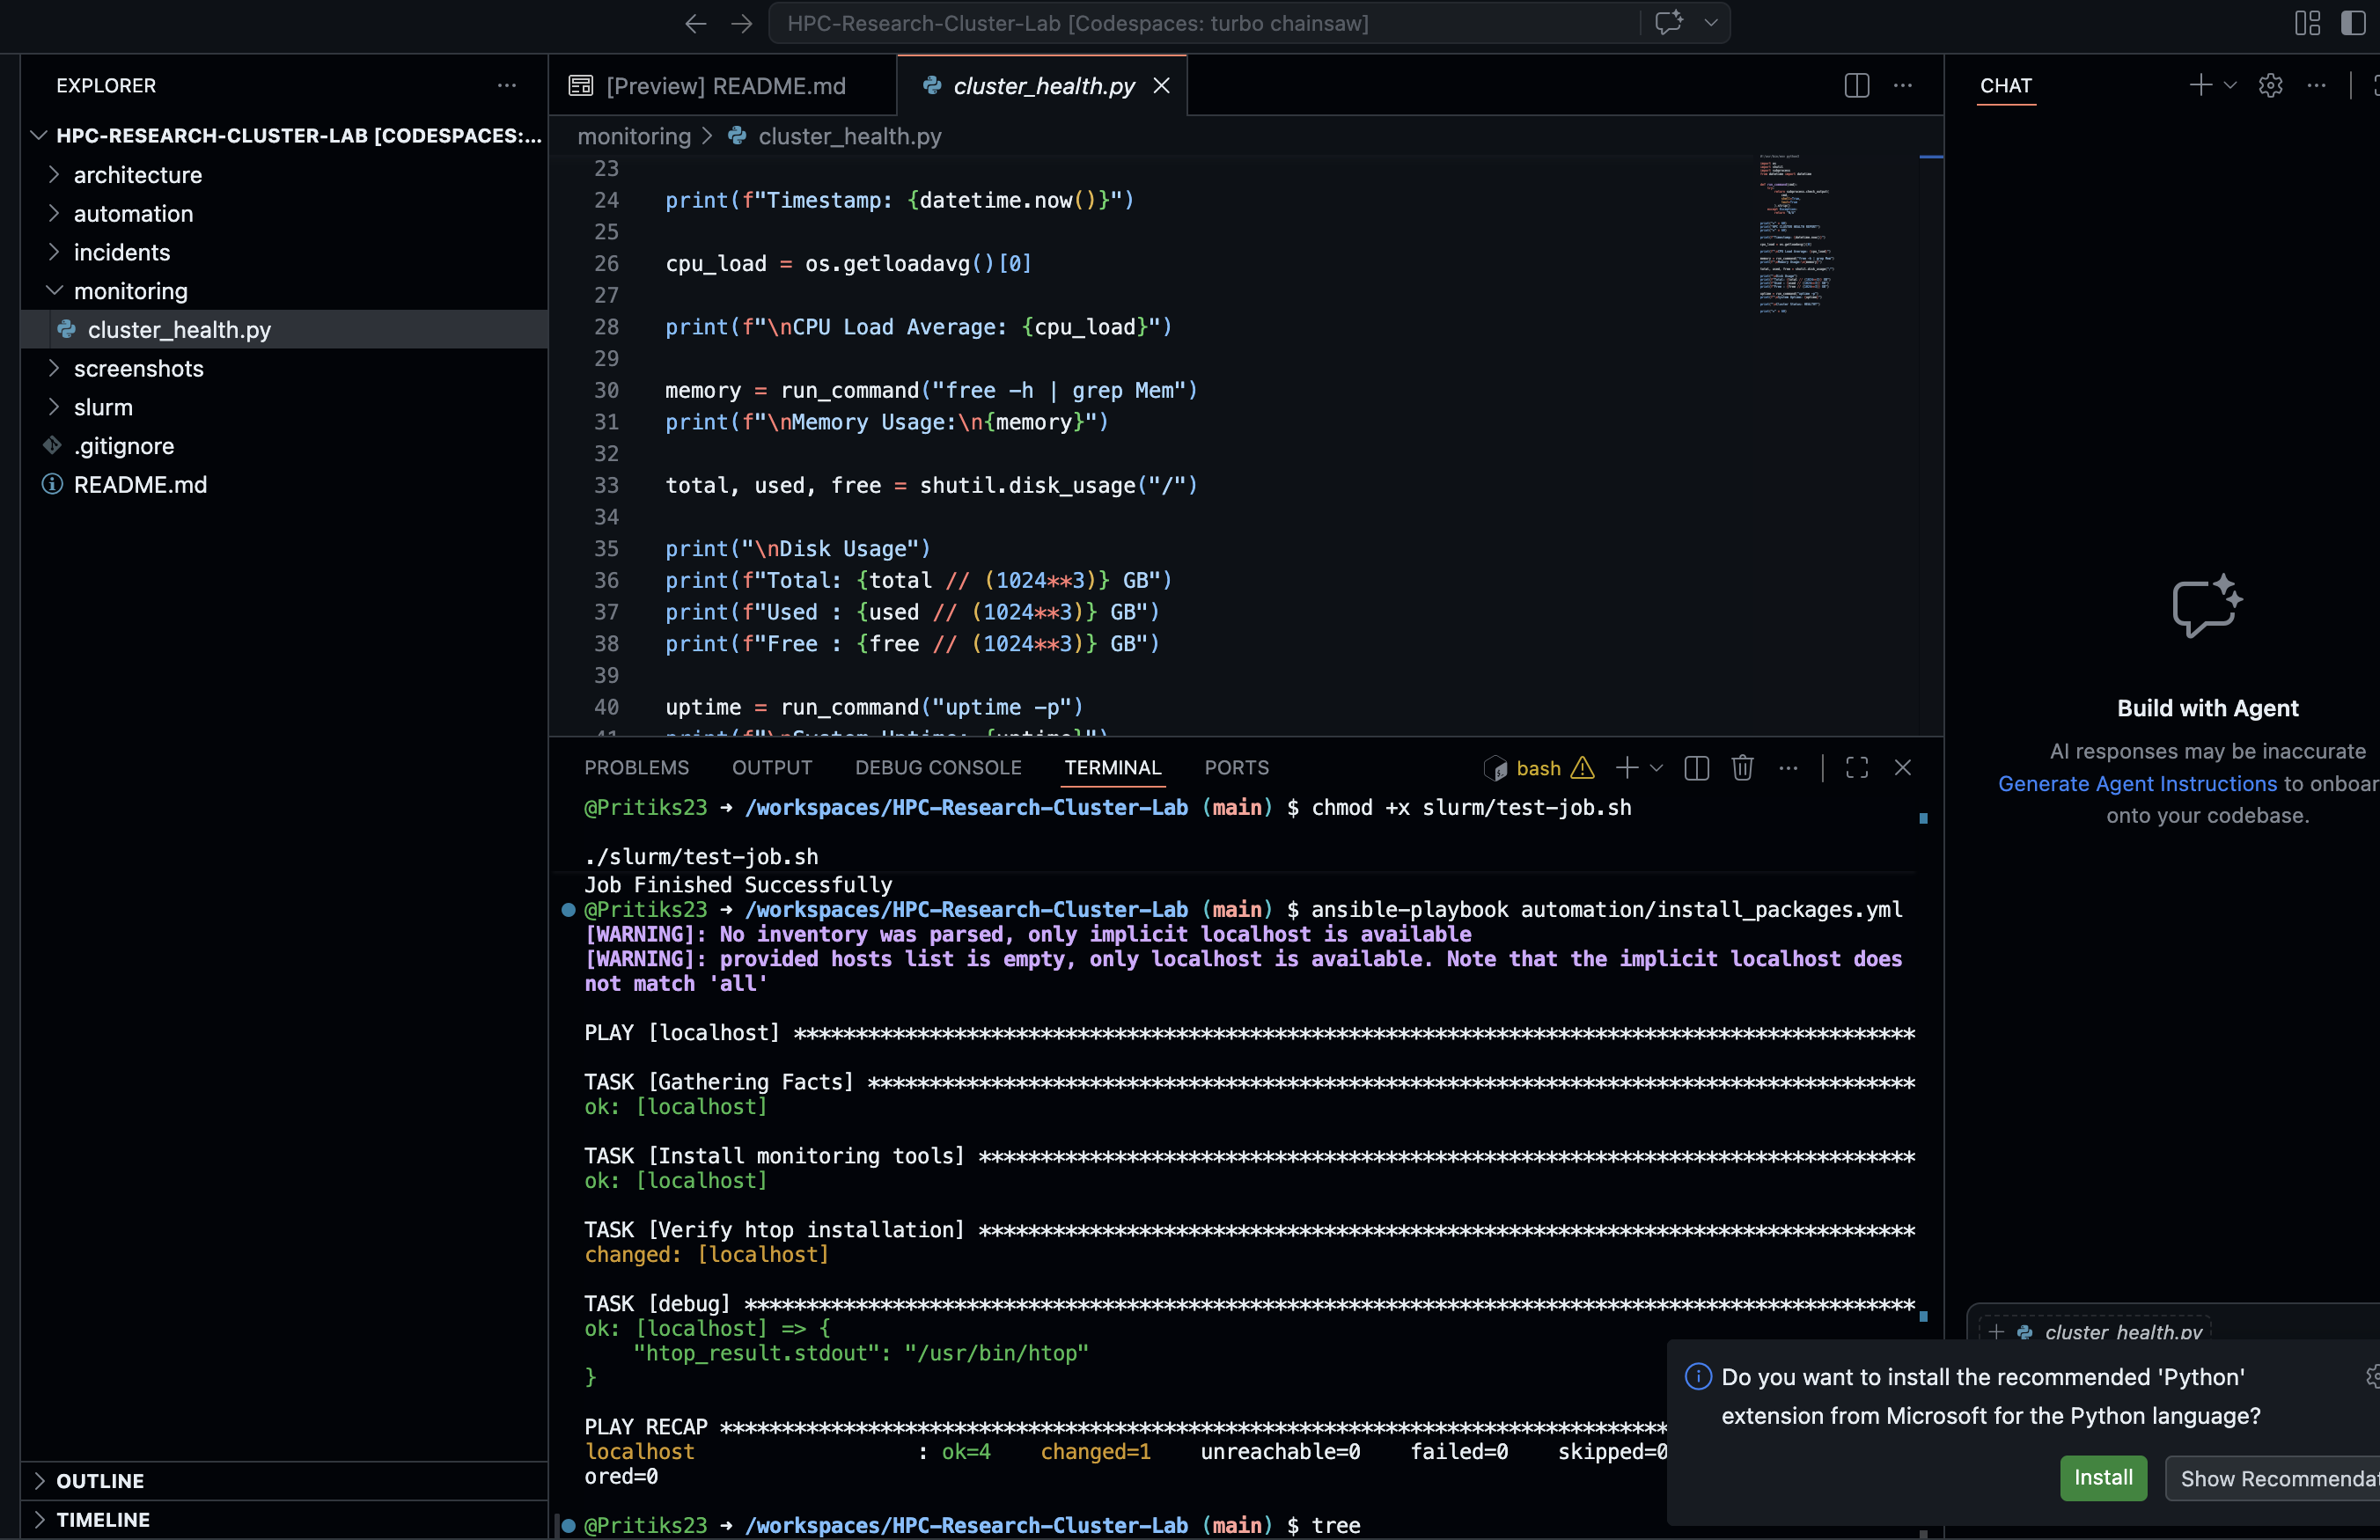Close the terminal panel
This screenshot has height=1540, width=2380.
click(x=1903, y=768)
